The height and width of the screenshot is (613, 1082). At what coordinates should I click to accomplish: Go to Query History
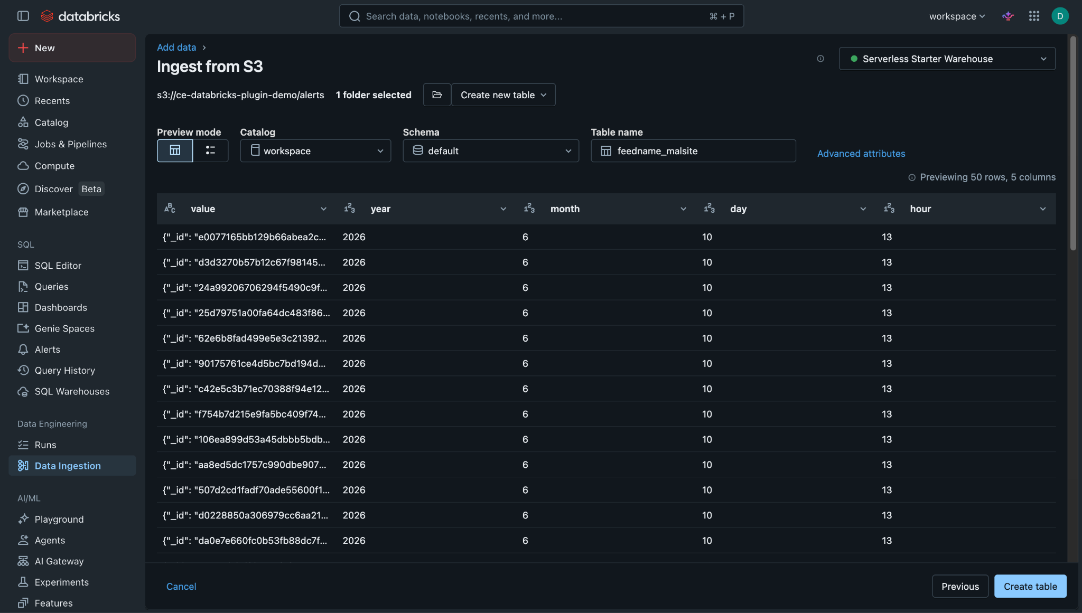[x=72, y=371]
